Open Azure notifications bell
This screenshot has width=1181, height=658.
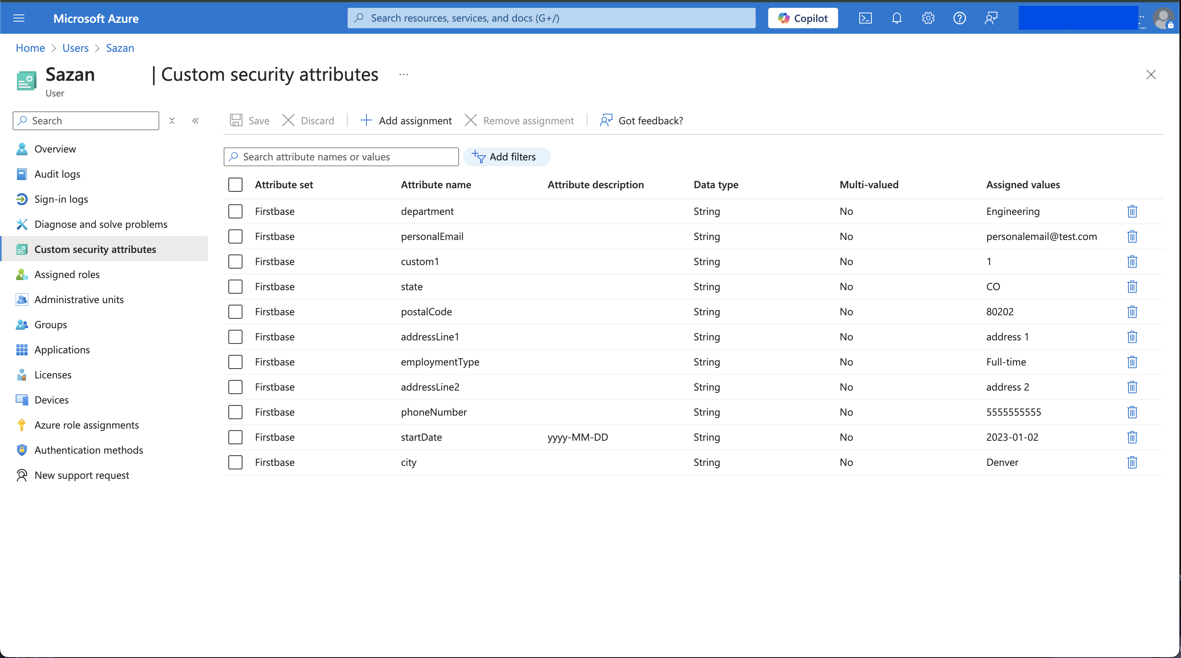pos(897,18)
